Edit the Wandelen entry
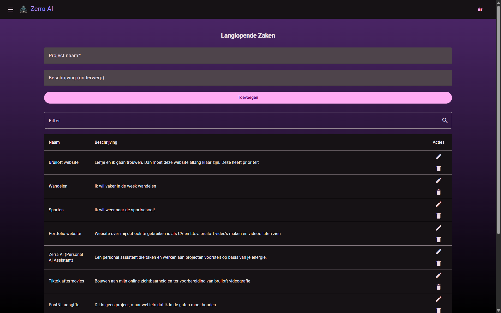The image size is (501, 313). (439, 180)
